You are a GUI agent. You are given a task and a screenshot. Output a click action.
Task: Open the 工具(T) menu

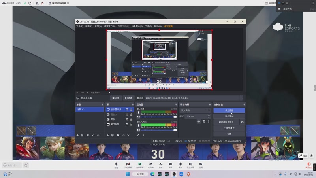pos(149,26)
